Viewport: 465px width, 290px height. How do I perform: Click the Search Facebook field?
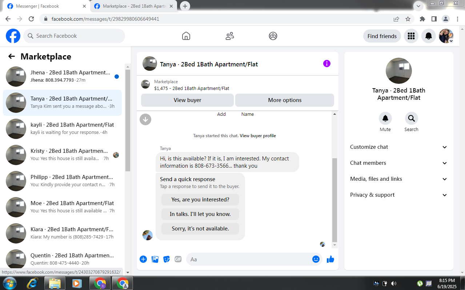tap(74, 36)
